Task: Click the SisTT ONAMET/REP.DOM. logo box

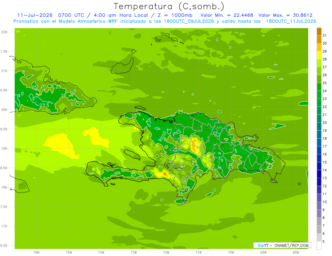Action: click(282, 245)
